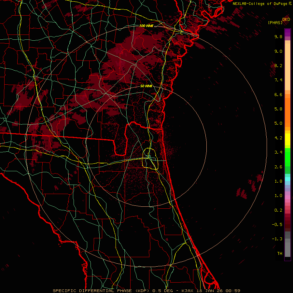Click the 0.5 DEG elevation text

coord(163,291)
